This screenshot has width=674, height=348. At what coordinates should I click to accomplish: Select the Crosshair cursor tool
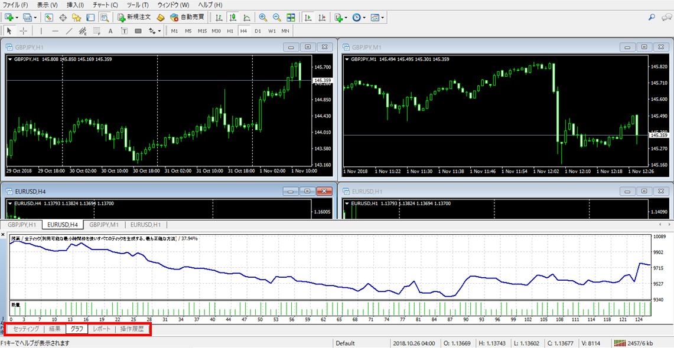24,31
